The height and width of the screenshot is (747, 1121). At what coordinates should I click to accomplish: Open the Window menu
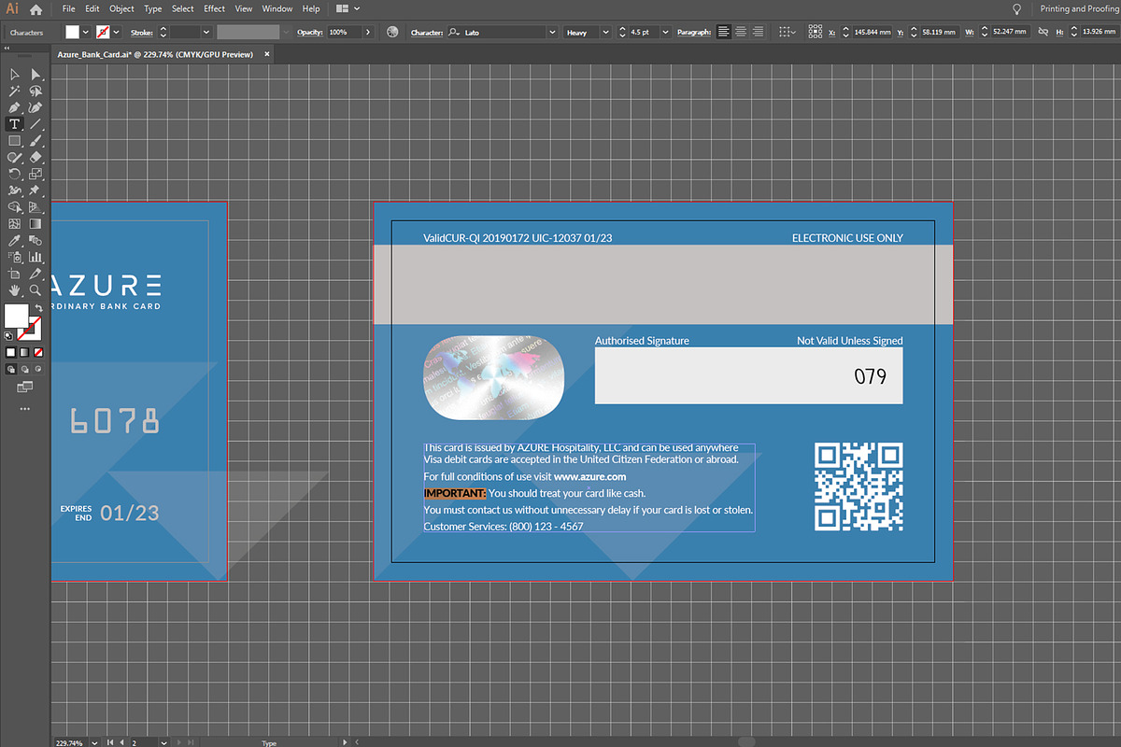pyautogui.click(x=277, y=8)
